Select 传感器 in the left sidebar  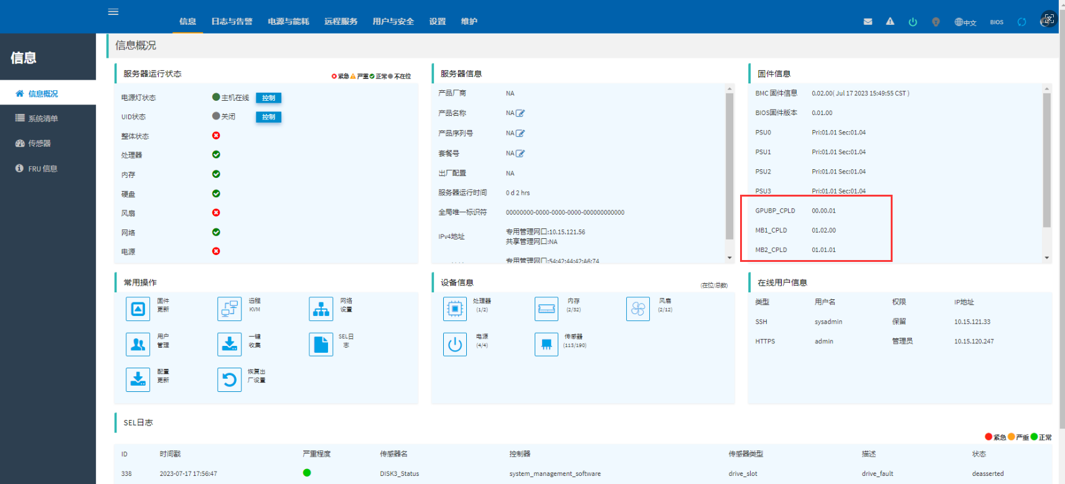(39, 144)
